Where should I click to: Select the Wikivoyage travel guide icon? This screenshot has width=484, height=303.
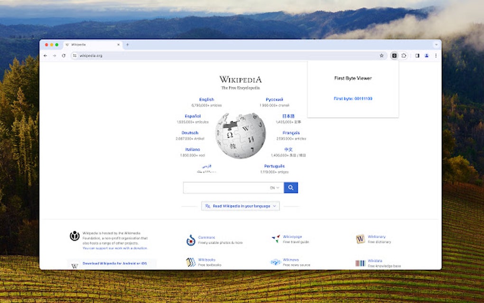[x=275, y=239]
